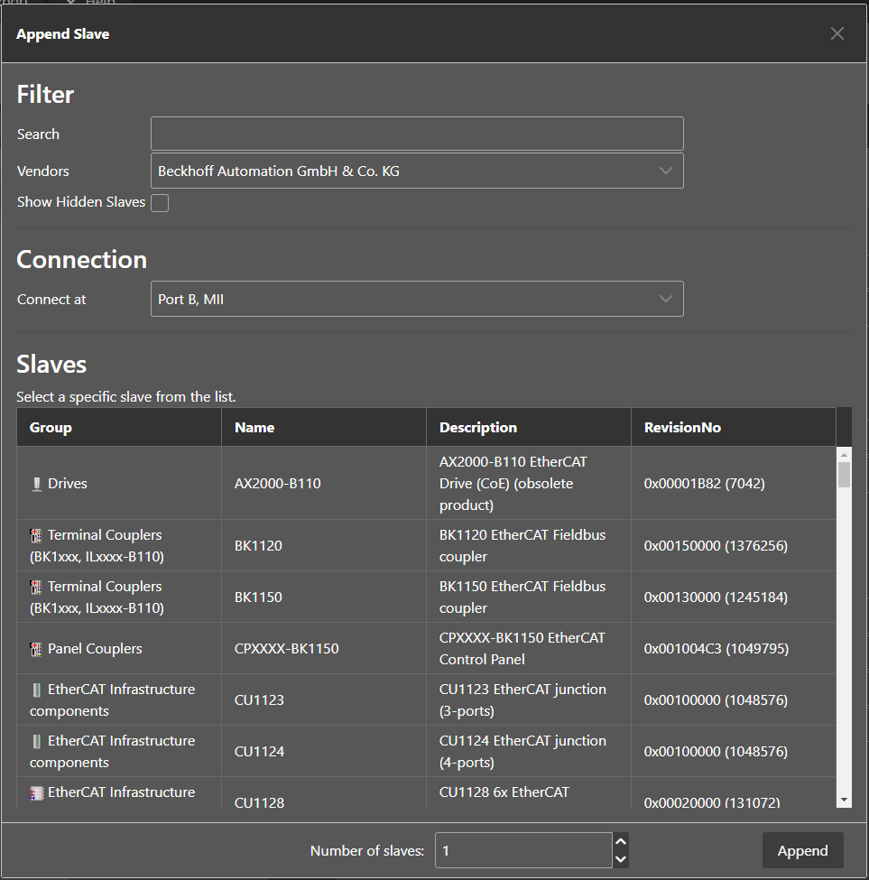Click the CU1124 Infrastructure components icon
This screenshot has width=869, height=880.
point(37,741)
